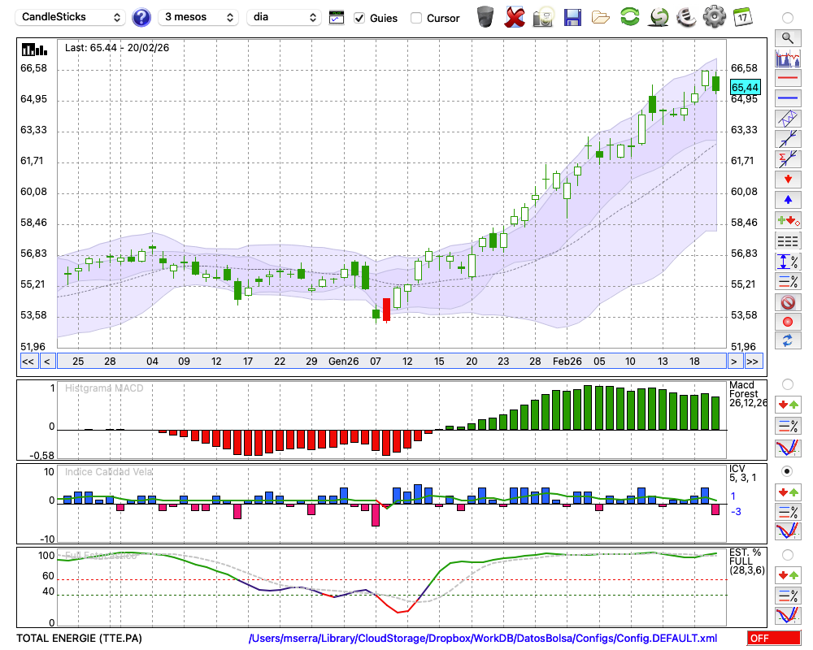Click the volume histogram overlay tool
This screenshot has height=650, width=813.
point(788,58)
